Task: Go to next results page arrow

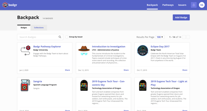Action: point(188,37)
